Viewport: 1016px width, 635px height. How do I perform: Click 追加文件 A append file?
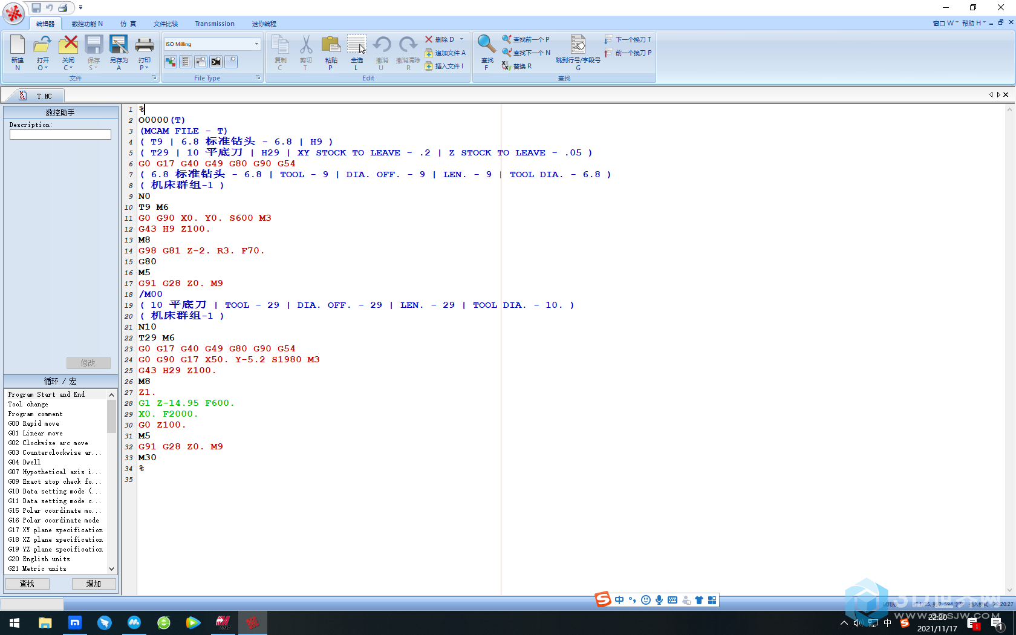(x=445, y=53)
